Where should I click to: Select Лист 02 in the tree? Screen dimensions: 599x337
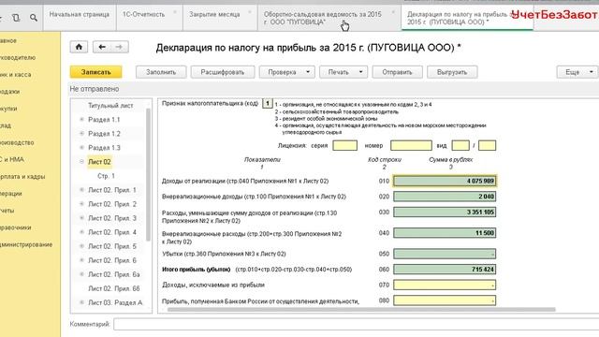99,162
